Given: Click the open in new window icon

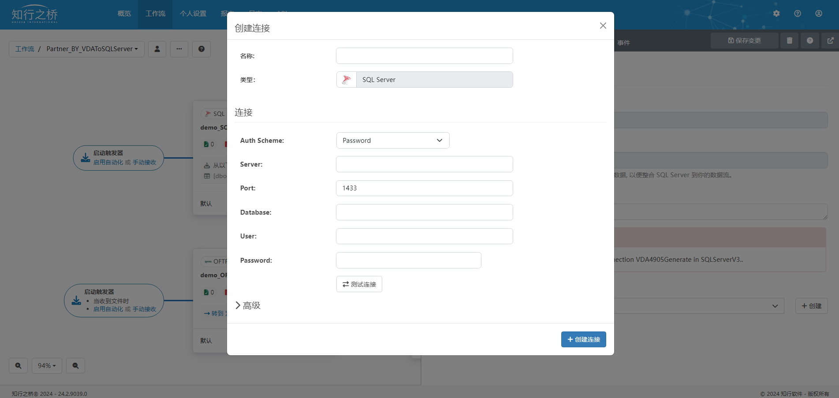Looking at the screenshot, I should 830,41.
